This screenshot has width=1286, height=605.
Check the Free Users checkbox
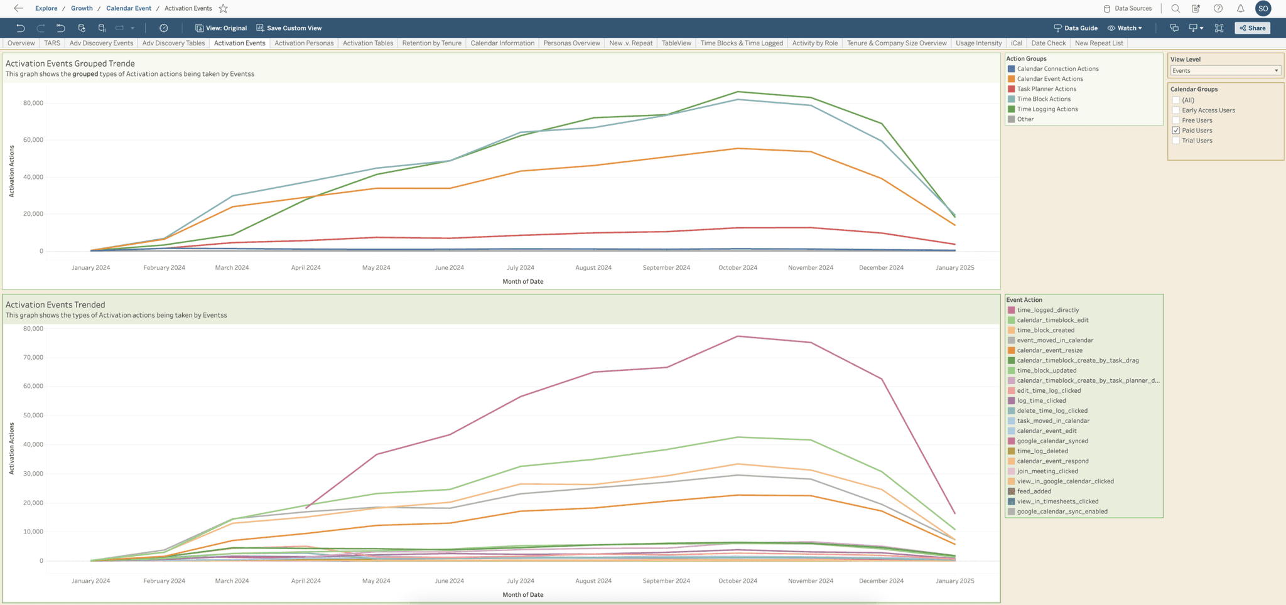click(x=1176, y=120)
